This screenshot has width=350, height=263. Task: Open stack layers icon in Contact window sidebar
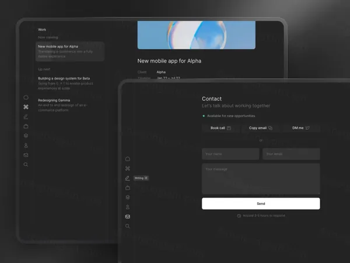pos(128,198)
